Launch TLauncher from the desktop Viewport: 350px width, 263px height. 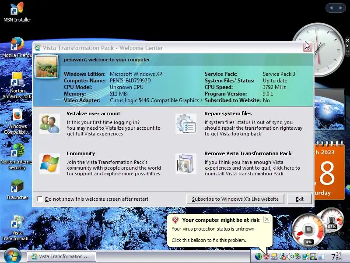tap(17, 189)
